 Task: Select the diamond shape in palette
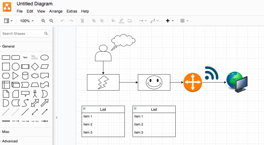pyautogui.click(x=35, y=67)
